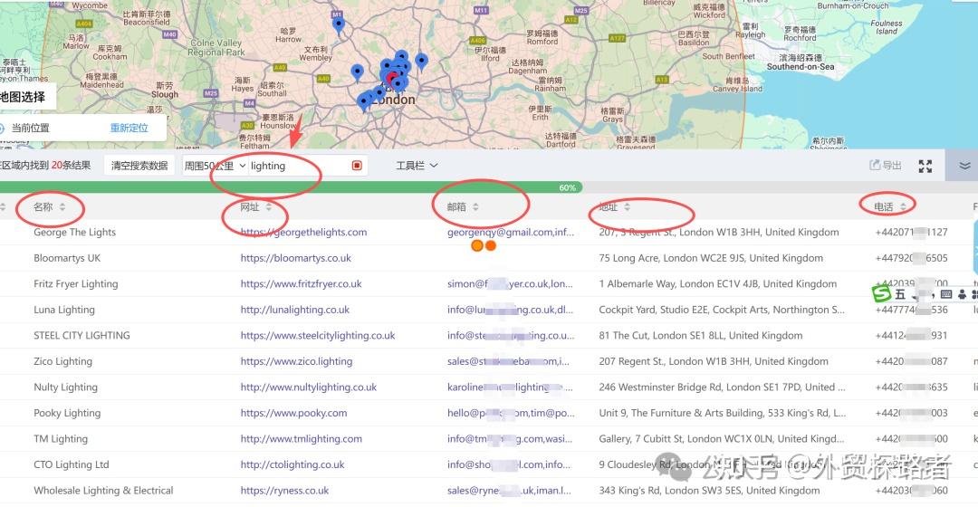
Task: Open www.pooky.com website link
Action: pyautogui.click(x=293, y=413)
